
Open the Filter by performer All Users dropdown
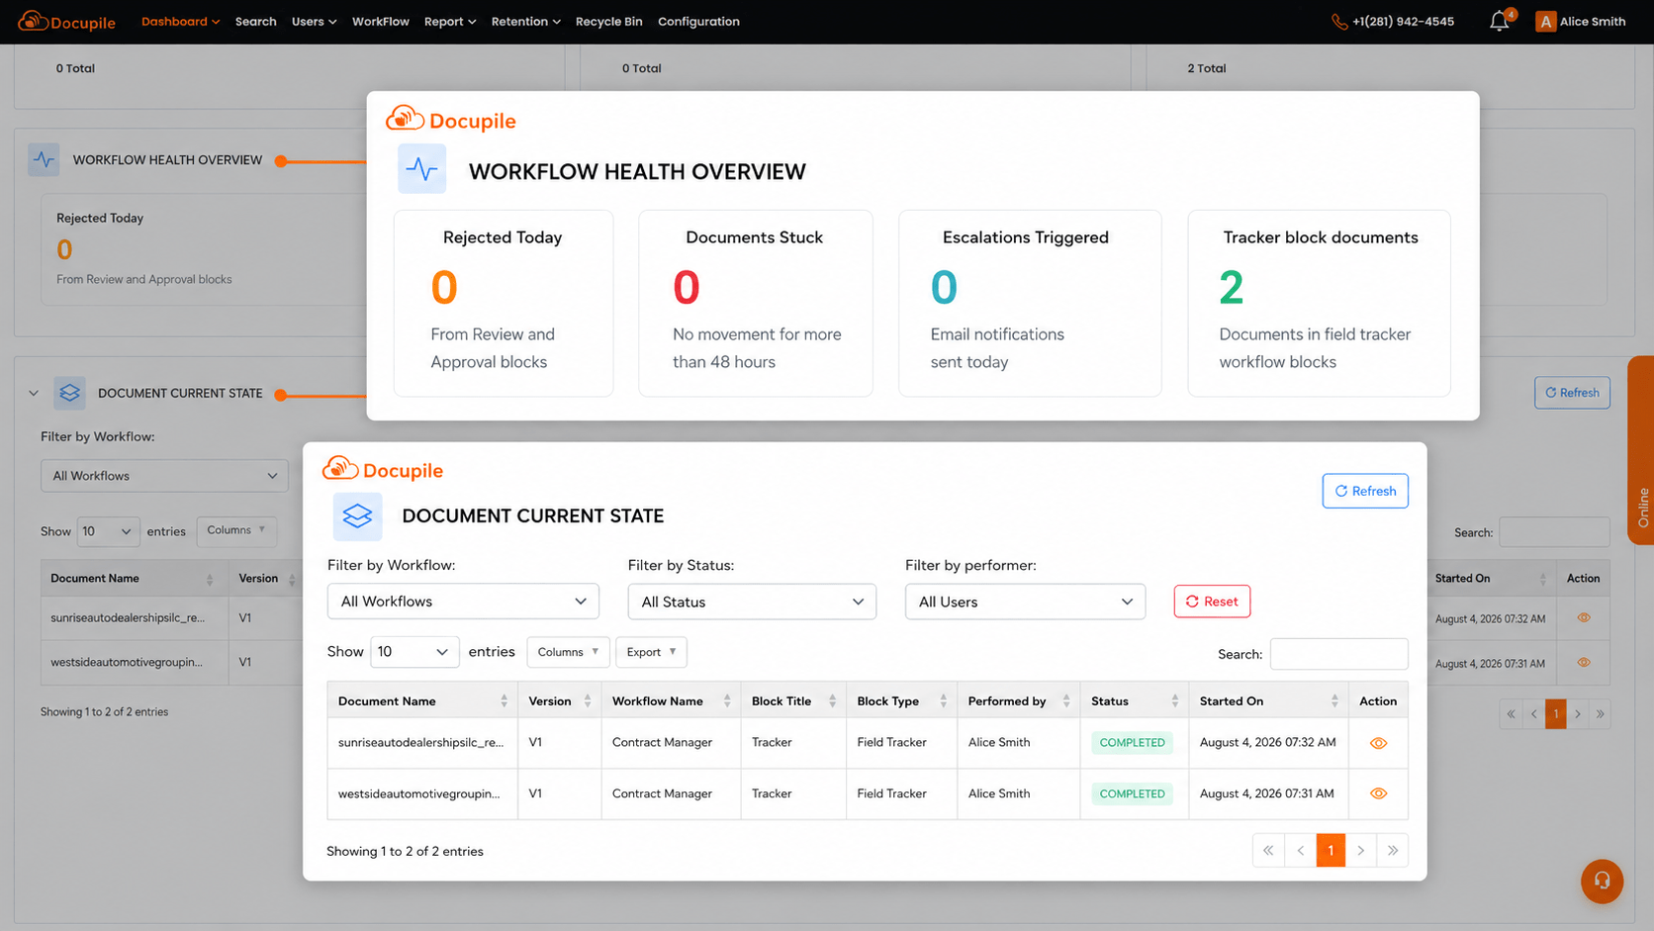click(x=1025, y=602)
